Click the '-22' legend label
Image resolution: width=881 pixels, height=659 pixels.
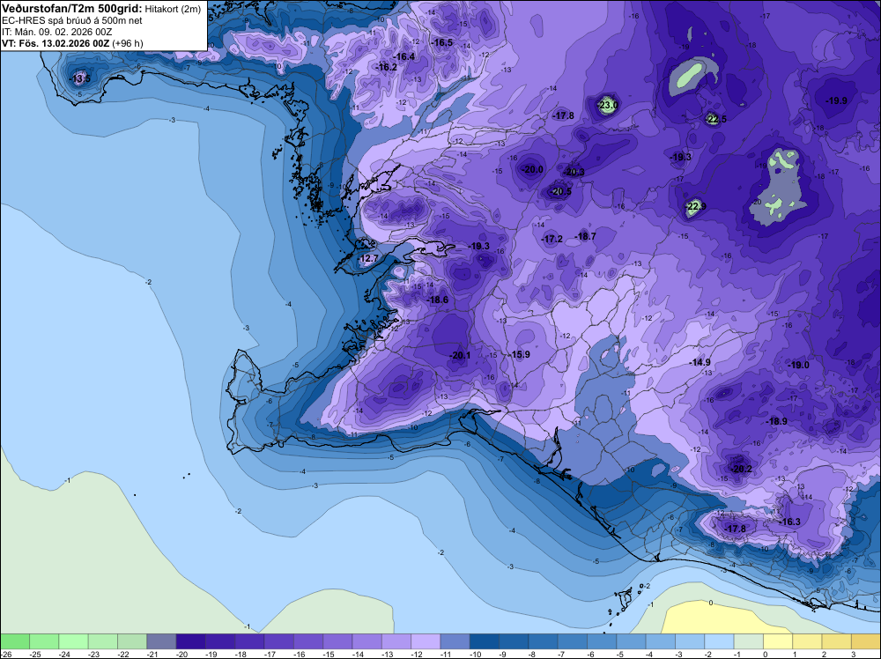tap(125, 655)
